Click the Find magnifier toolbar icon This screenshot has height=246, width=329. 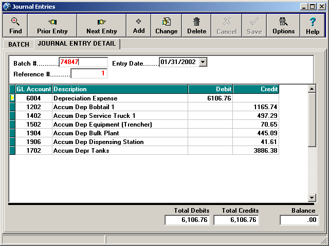coord(15,25)
